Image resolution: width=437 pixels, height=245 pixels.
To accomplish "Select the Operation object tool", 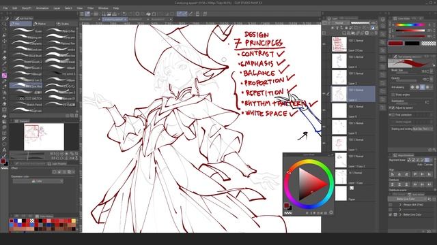I will point(4,35).
